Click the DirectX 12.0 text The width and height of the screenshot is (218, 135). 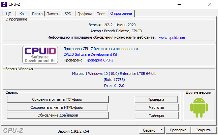(114, 86)
